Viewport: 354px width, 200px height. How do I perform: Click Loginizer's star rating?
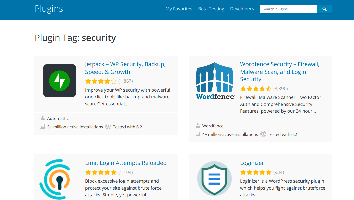(256, 172)
